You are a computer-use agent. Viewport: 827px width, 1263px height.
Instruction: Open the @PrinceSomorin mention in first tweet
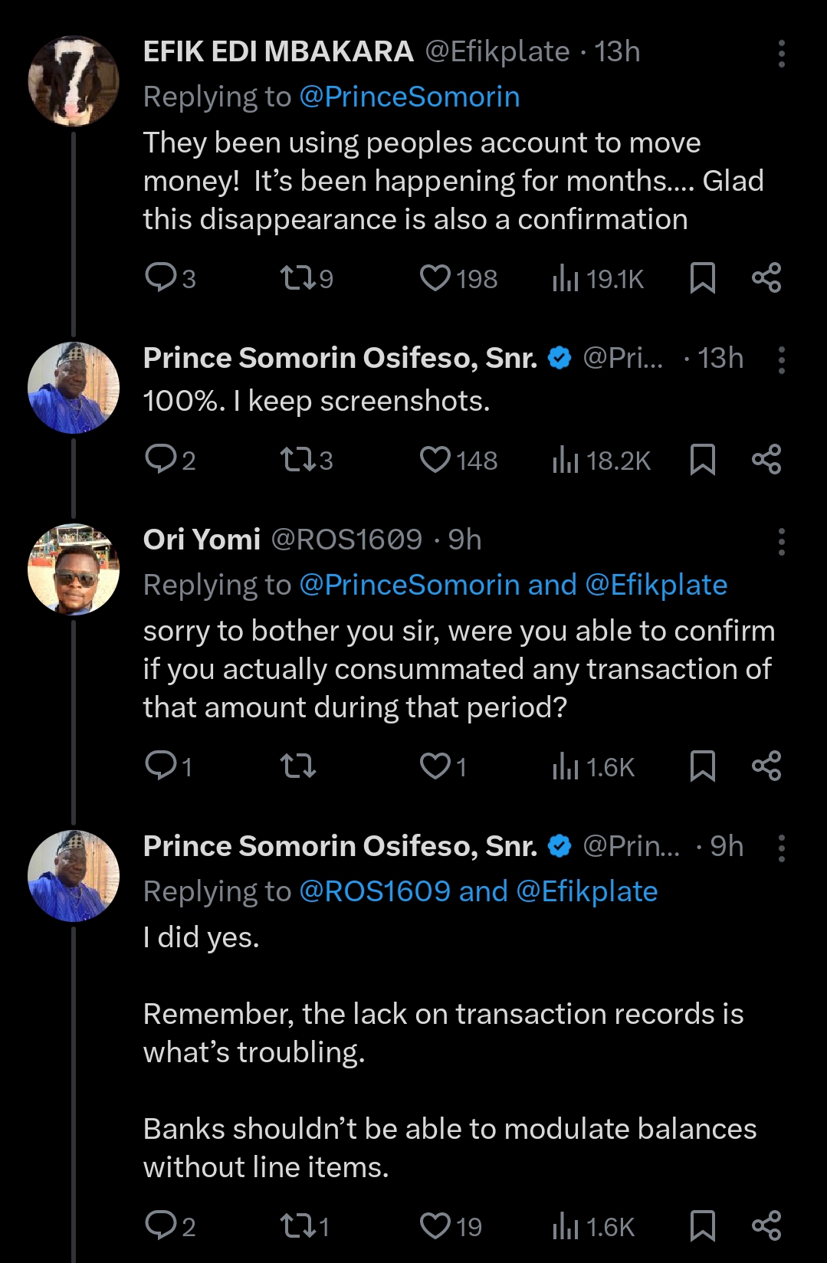coord(409,97)
